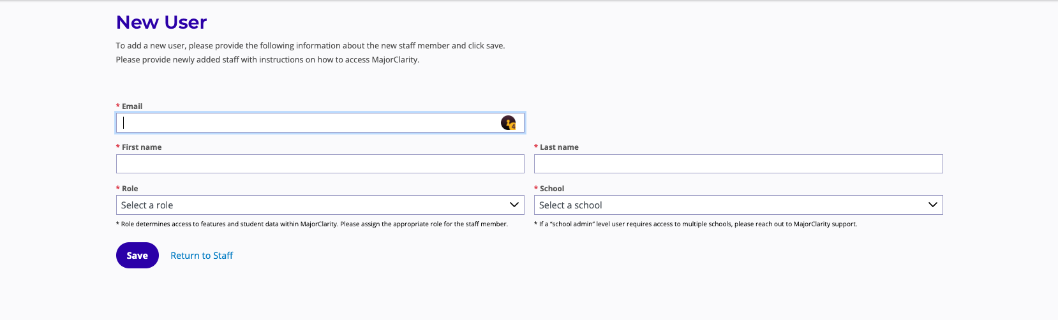The height and width of the screenshot is (320, 1058).
Task: Click the School field label
Action: pyautogui.click(x=552, y=189)
